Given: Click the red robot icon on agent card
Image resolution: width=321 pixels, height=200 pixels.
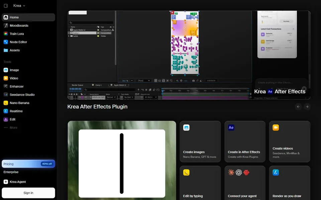Looking at the screenshot, I should coord(246,172).
